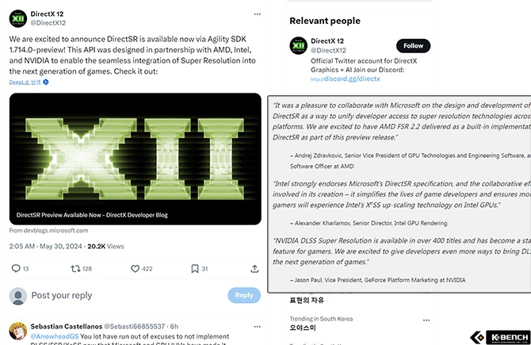
Task: Open the tweet's three-dot more menu
Action: coord(256,14)
